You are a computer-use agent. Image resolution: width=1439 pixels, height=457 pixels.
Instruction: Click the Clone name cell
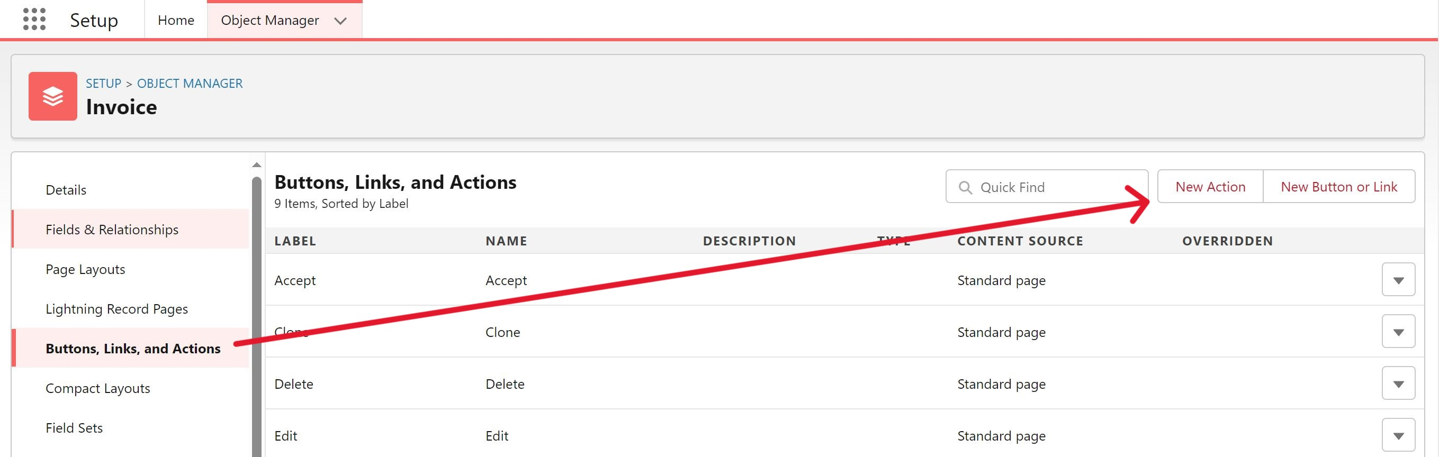pos(503,332)
